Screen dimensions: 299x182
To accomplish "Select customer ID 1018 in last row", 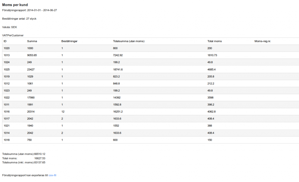I will (7, 140).
